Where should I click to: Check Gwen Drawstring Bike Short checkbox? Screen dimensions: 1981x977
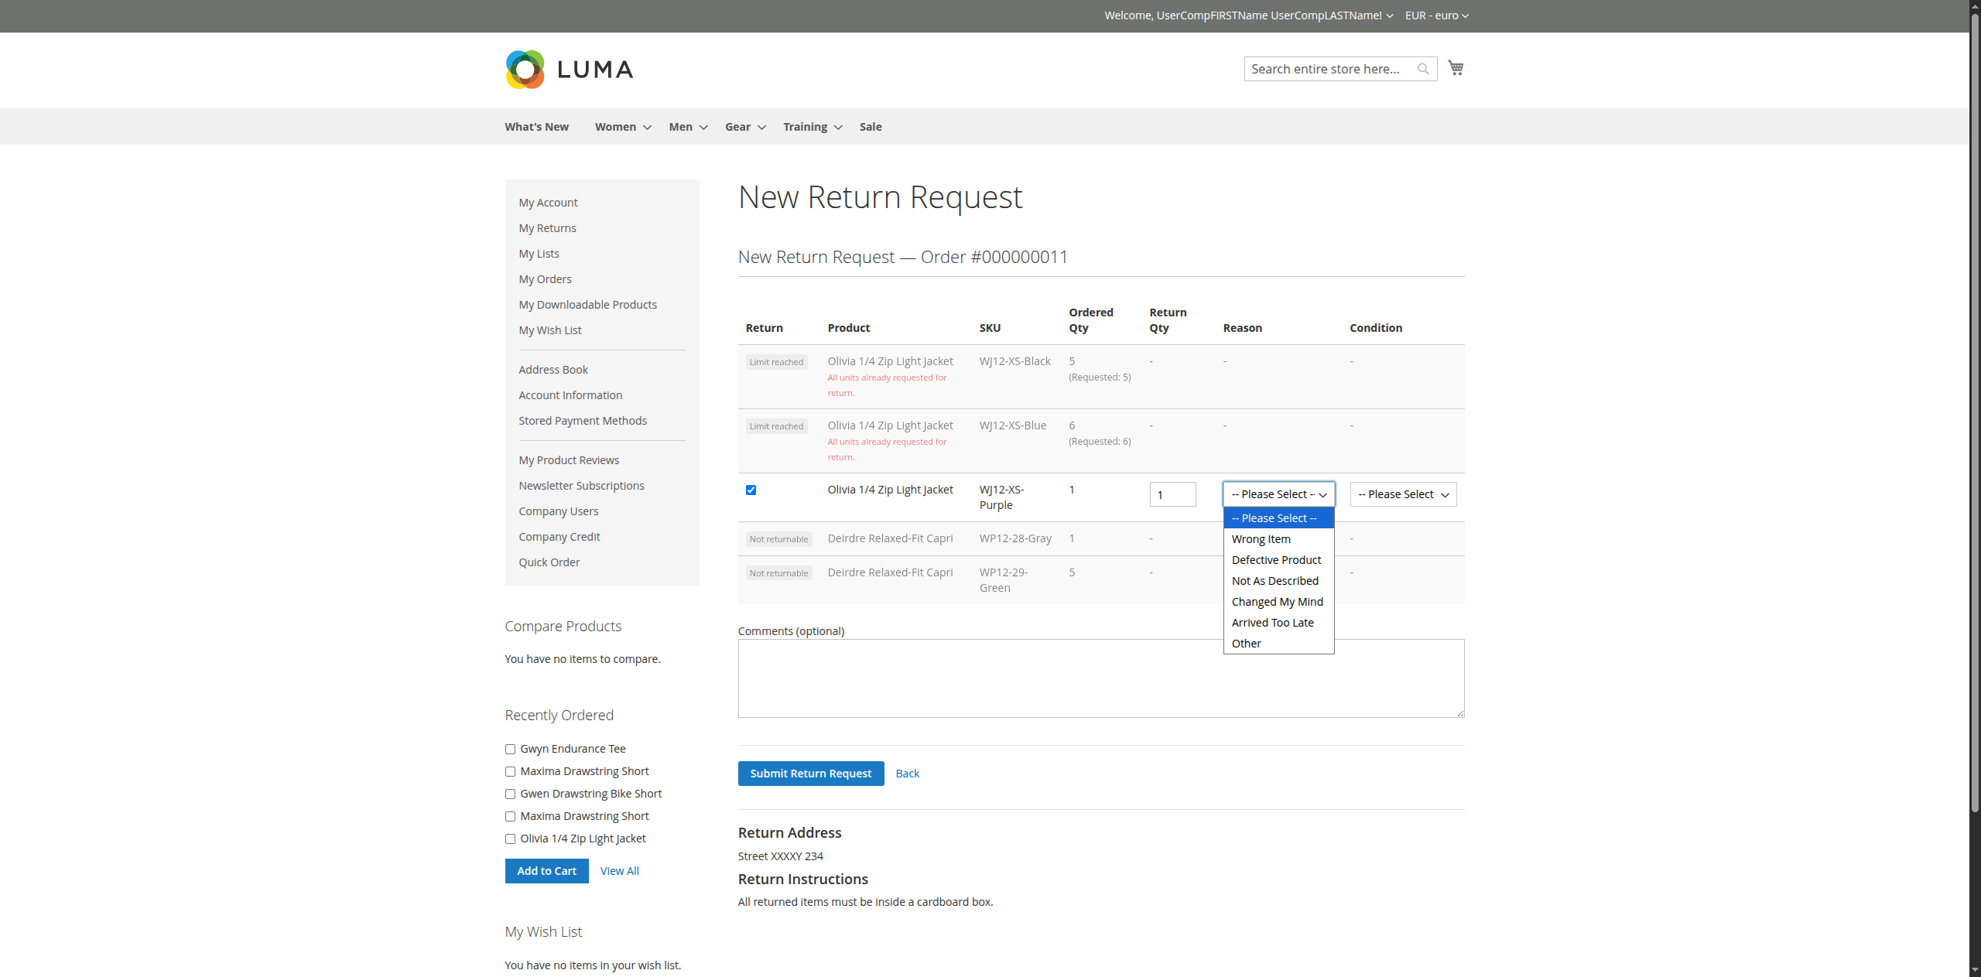(x=510, y=794)
